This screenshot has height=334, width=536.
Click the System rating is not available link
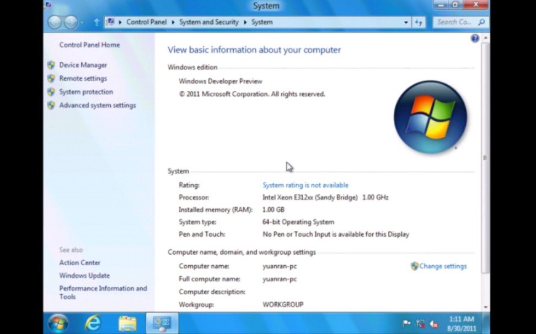[305, 185]
